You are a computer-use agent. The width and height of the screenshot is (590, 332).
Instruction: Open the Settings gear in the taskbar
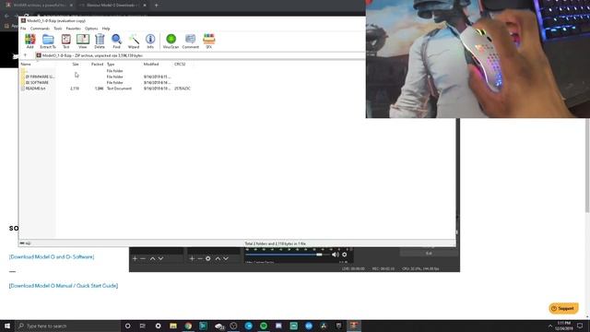pos(158,326)
